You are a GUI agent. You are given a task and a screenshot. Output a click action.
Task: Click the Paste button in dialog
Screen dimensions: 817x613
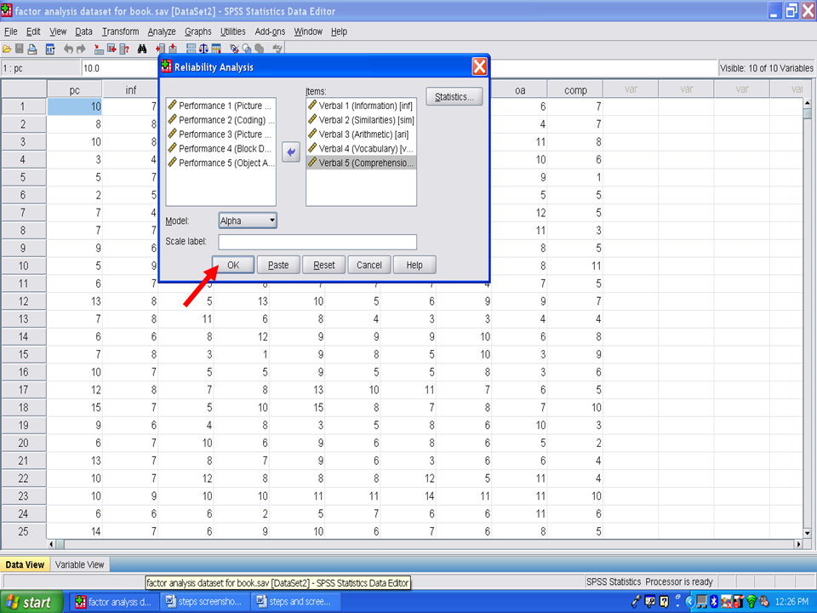(278, 265)
